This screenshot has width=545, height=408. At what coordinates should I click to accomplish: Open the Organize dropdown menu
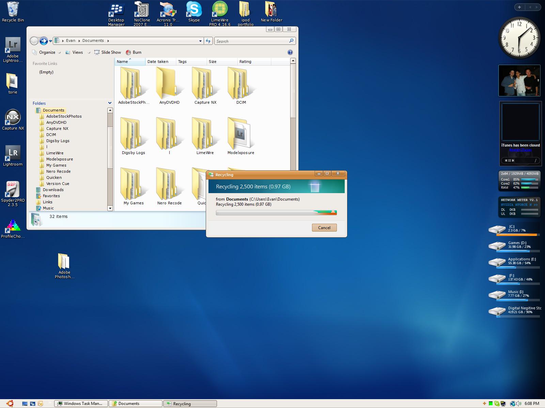pos(47,52)
